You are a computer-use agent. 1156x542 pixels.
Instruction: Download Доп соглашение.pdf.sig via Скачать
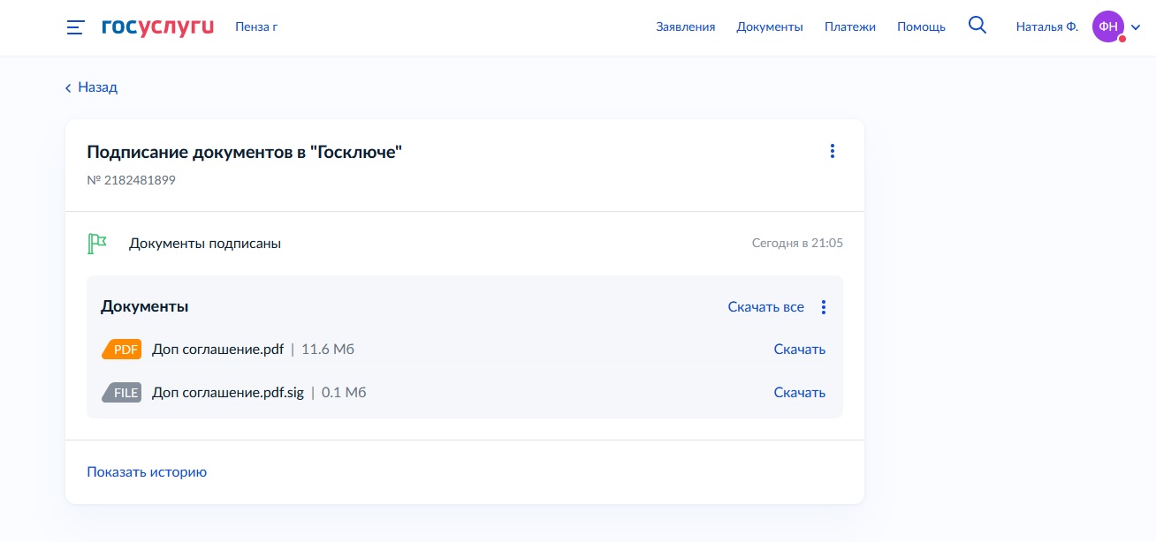(x=800, y=393)
